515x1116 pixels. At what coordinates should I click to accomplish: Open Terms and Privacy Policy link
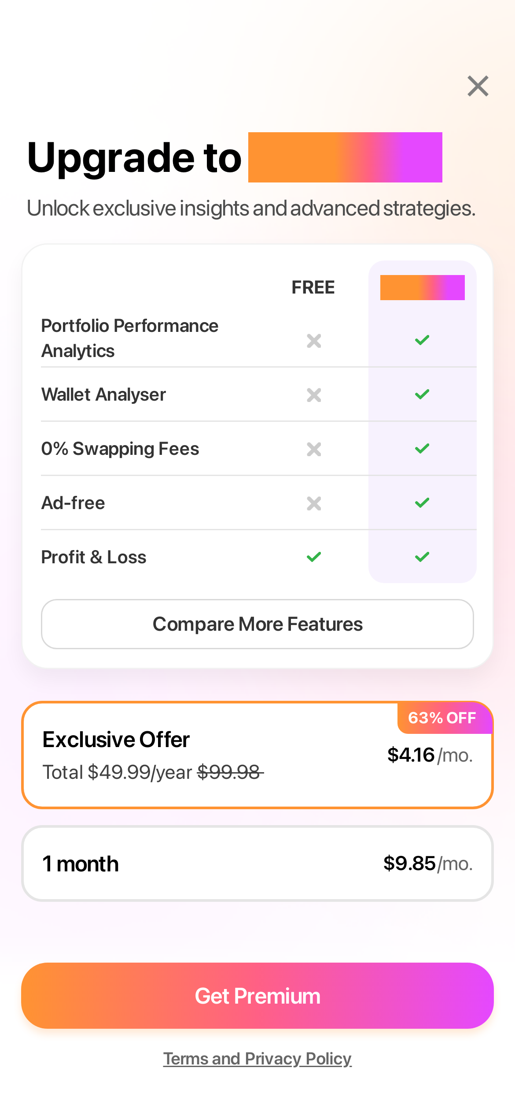[x=257, y=1059]
